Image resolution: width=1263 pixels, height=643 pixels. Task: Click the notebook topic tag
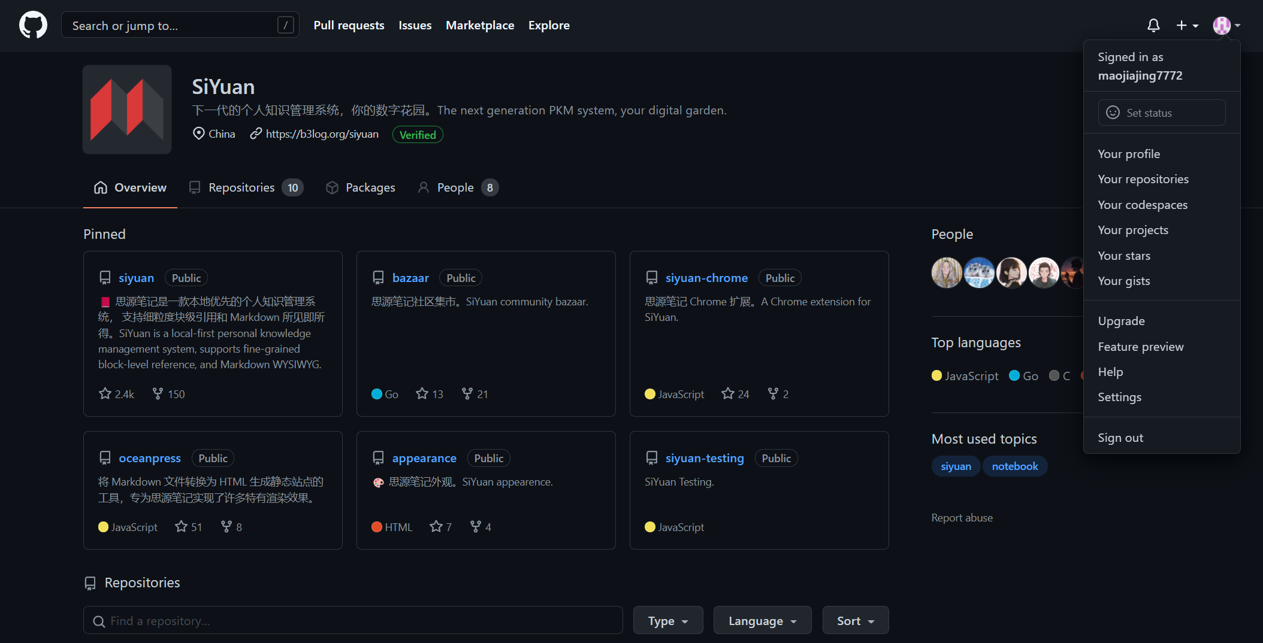(1014, 466)
